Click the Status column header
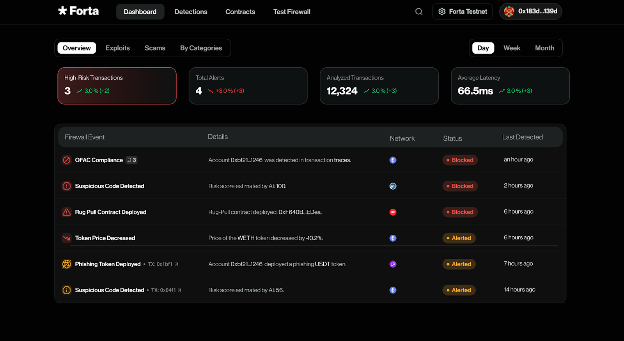The height and width of the screenshot is (341, 624). (x=452, y=138)
